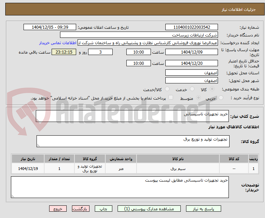
Task: Click the ایجاد کننده درخواست field
Action: tap(148, 43)
